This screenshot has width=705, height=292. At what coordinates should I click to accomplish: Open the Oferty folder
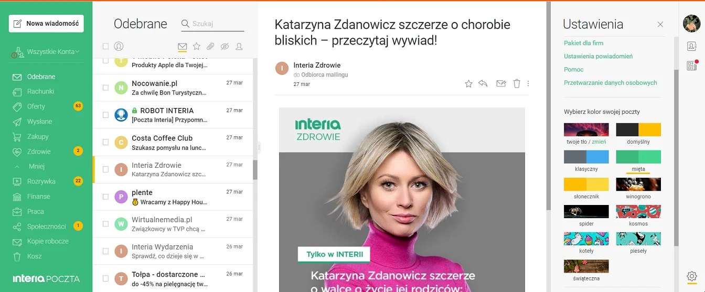36,106
